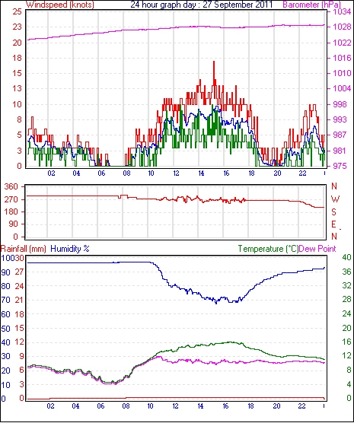Click the W compass label on direction chart

tap(335, 199)
